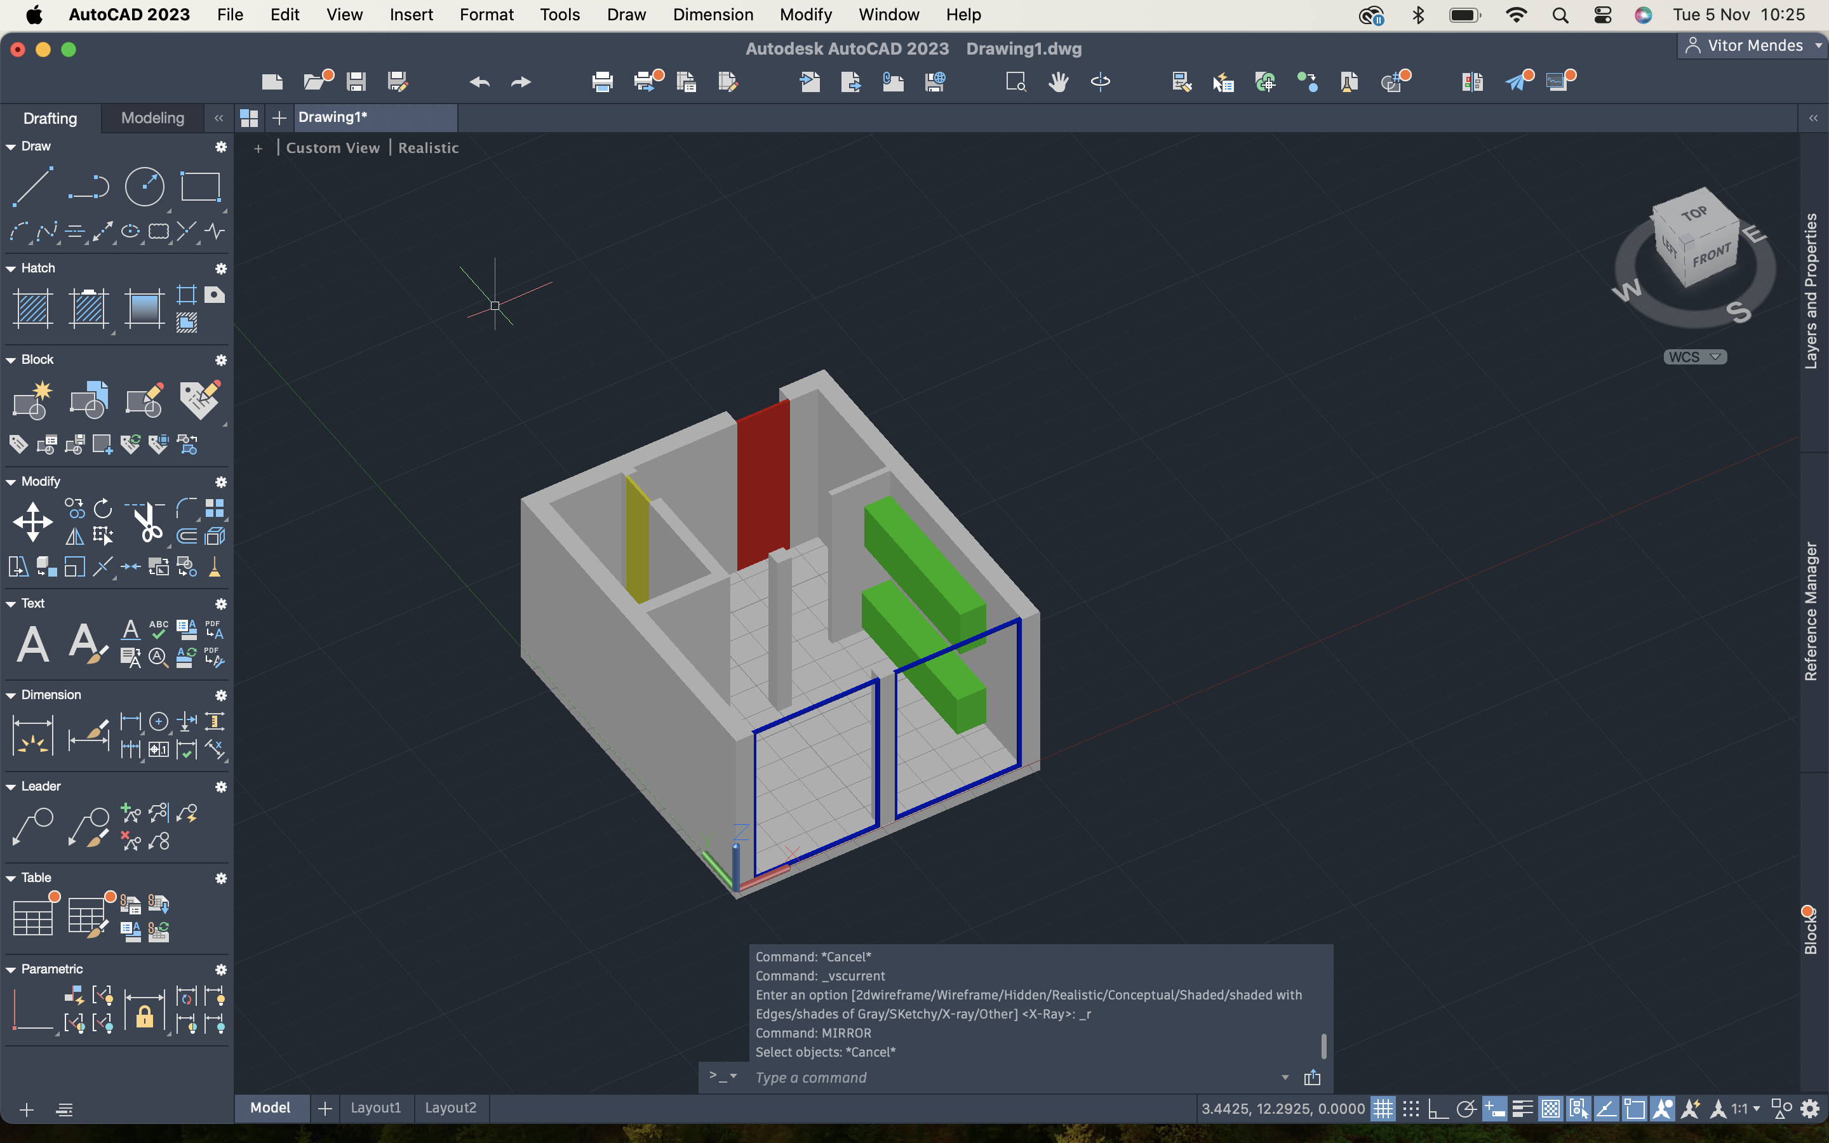Click the TOP face of ViewCube

pyautogui.click(x=1694, y=214)
